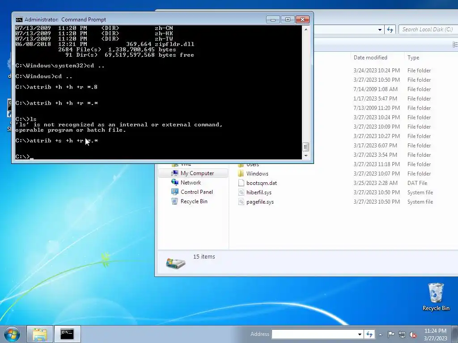Select Recycle Bin icon in Explorer navigation pane

click(175, 201)
